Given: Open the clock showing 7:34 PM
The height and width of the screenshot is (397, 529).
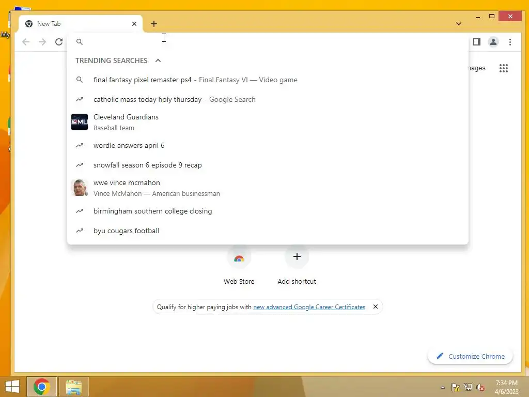Looking at the screenshot, I should pos(506,387).
